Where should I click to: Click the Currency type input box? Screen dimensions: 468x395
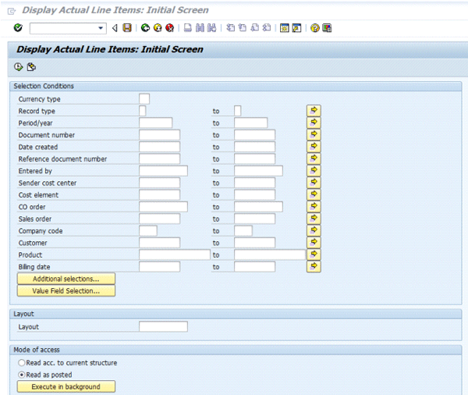point(144,98)
